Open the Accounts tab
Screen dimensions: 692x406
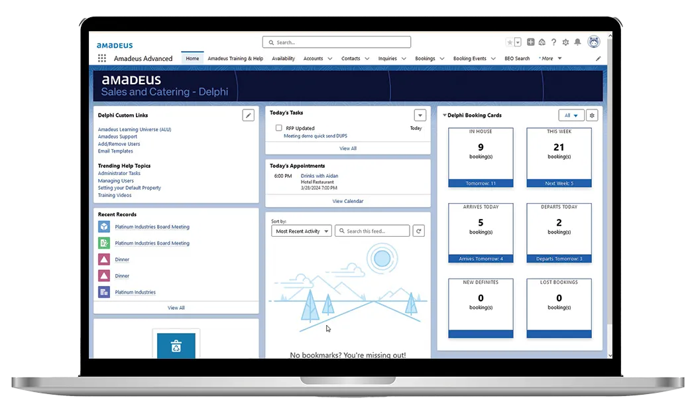click(x=313, y=58)
